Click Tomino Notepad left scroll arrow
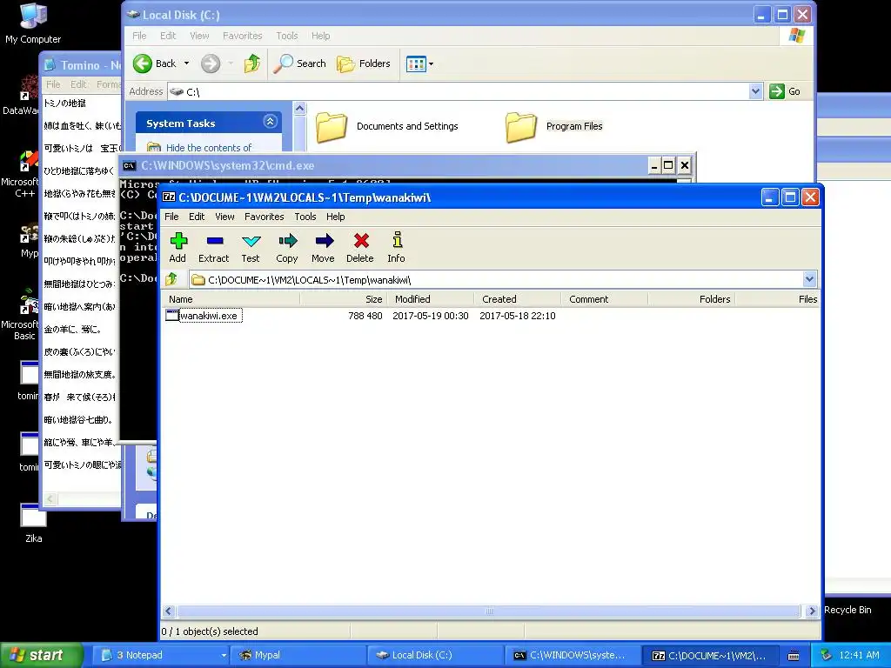 50,498
